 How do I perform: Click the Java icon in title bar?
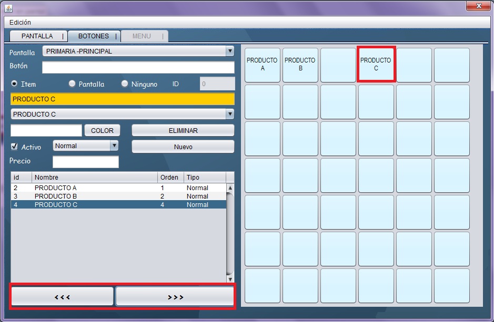tap(8, 8)
